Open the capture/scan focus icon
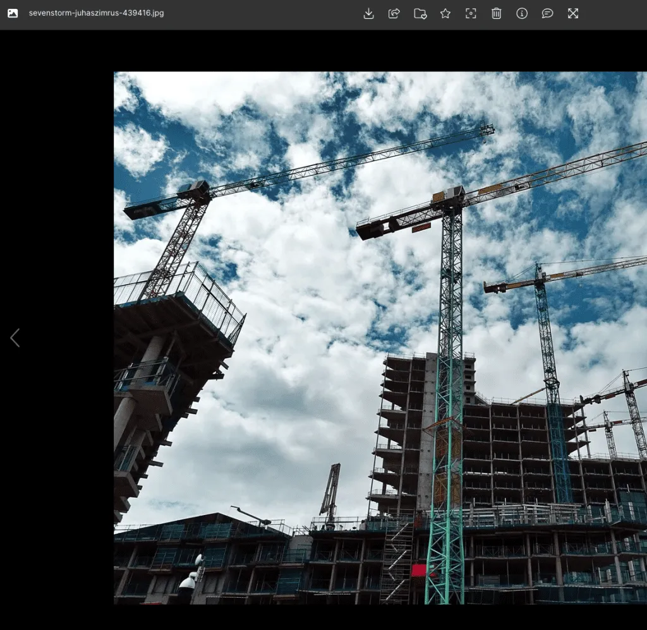The height and width of the screenshot is (630, 647). click(471, 14)
